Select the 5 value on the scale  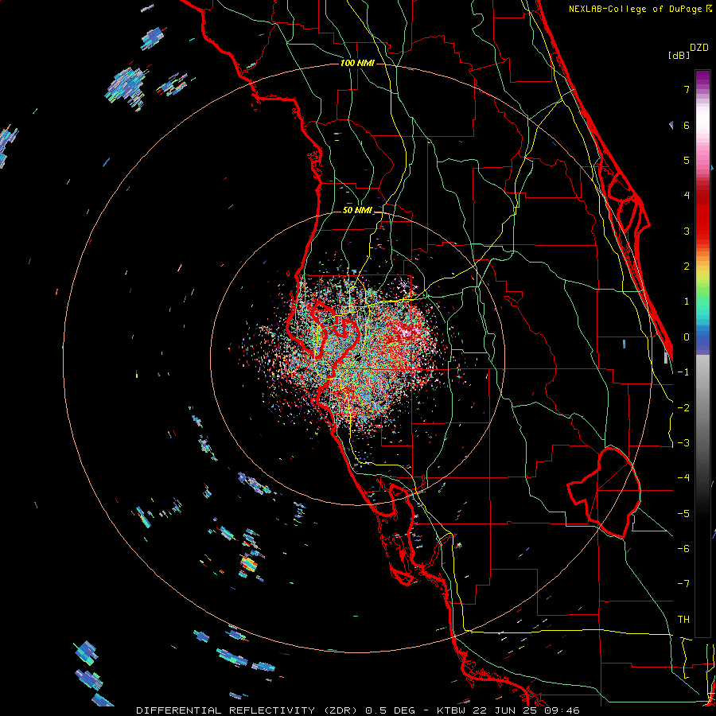click(x=687, y=160)
